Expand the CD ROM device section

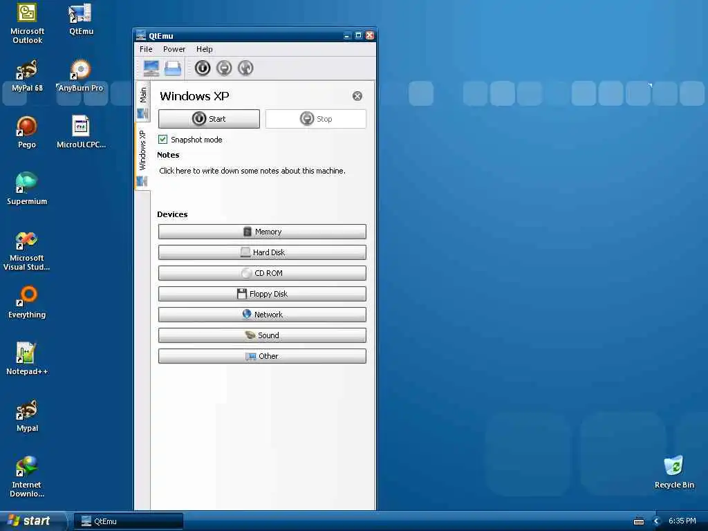pos(262,273)
